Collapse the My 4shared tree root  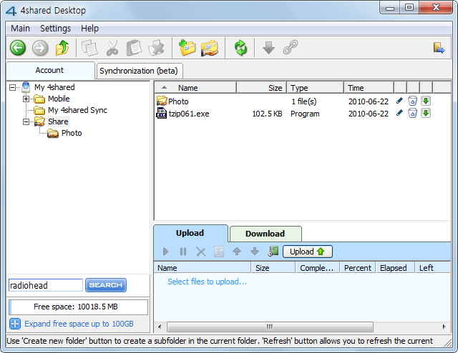12,87
